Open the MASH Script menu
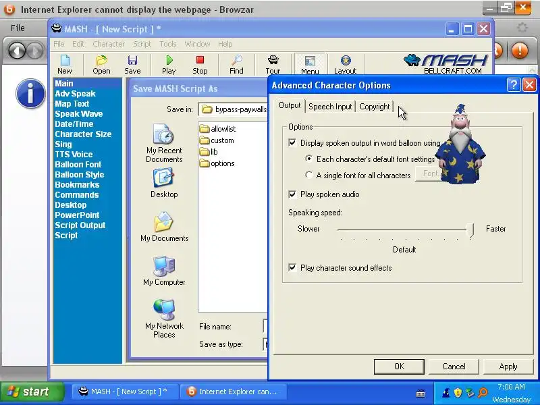The height and width of the screenshot is (405, 540). coord(142,44)
